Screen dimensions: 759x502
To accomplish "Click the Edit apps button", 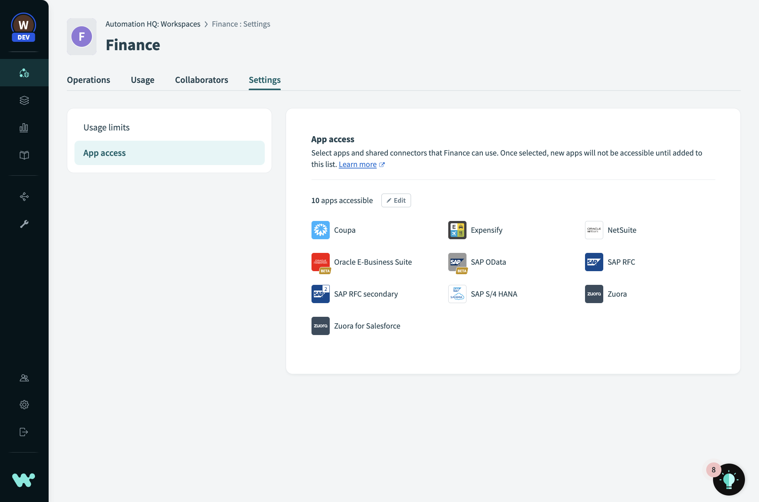I will click(396, 200).
